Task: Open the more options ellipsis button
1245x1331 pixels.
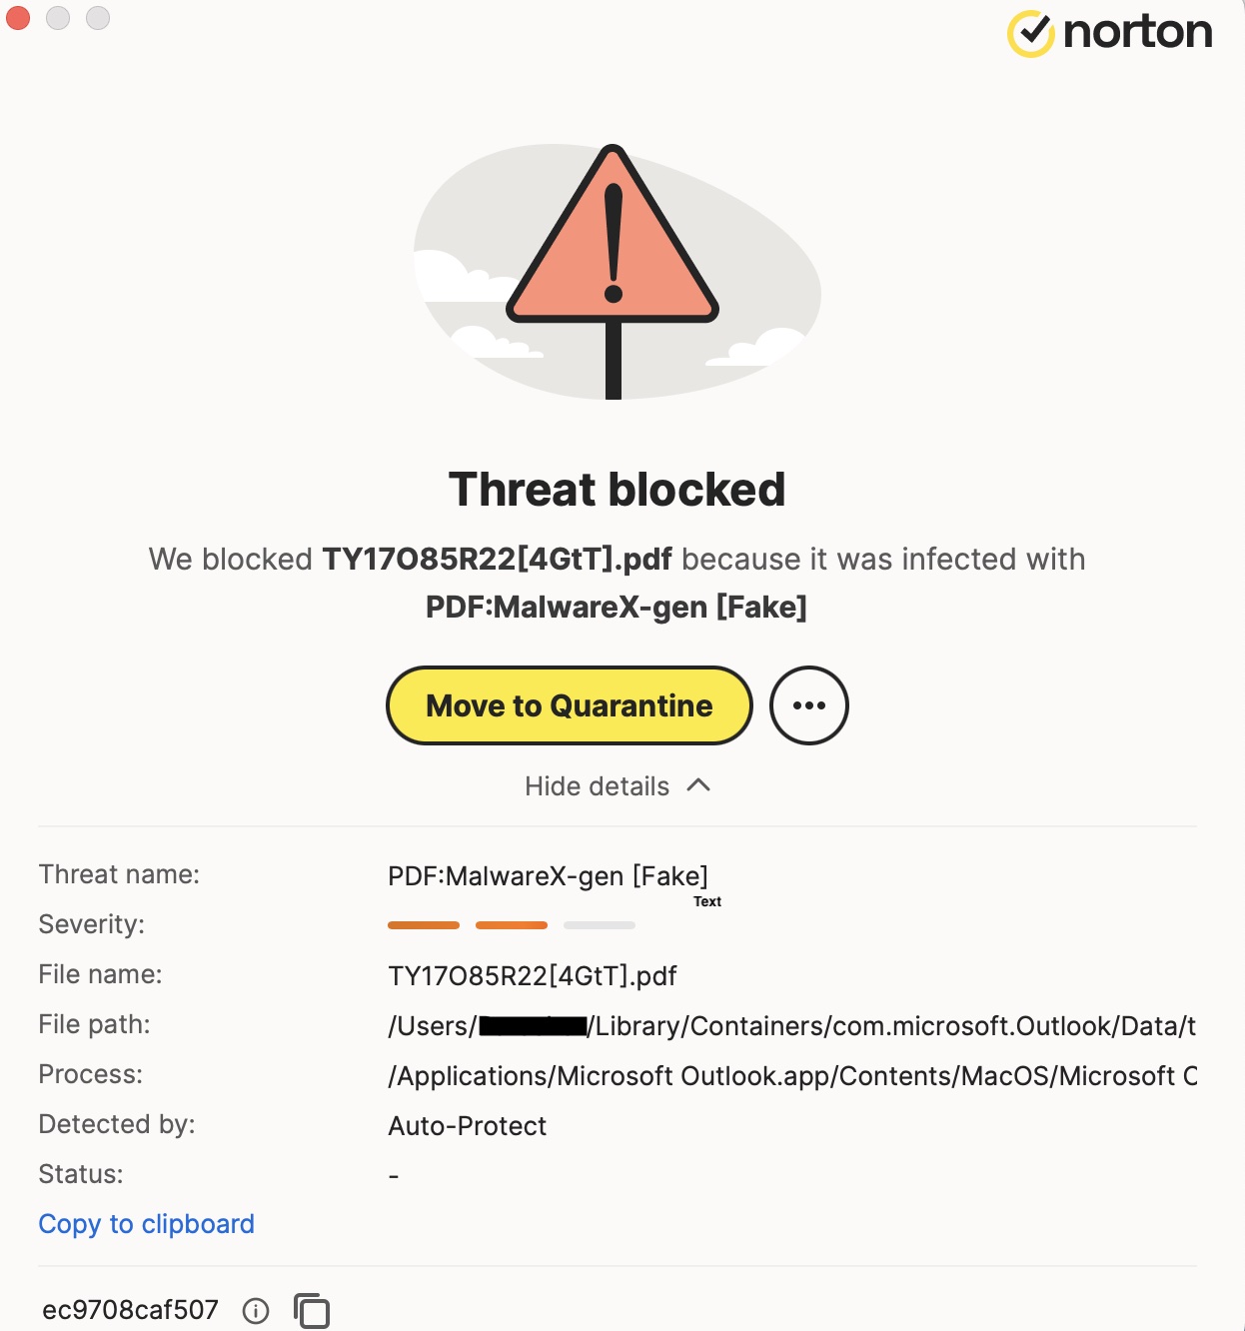Action: [x=808, y=705]
